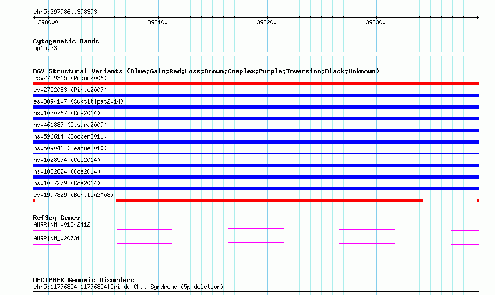Open nsv1028574 (Coe2014) variant label
The width and height of the screenshot is (495, 295).
pyautogui.click(x=67, y=160)
